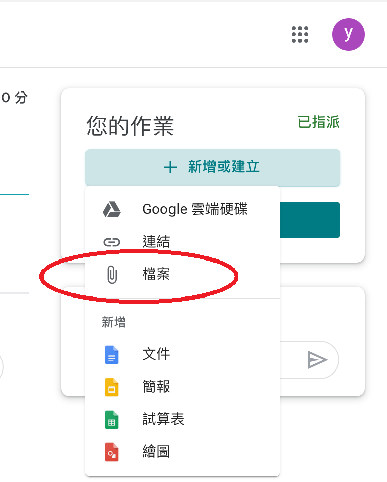The height and width of the screenshot is (482, 387).
Task: Click the blue Docs icon
Action: tap(112, 354)
